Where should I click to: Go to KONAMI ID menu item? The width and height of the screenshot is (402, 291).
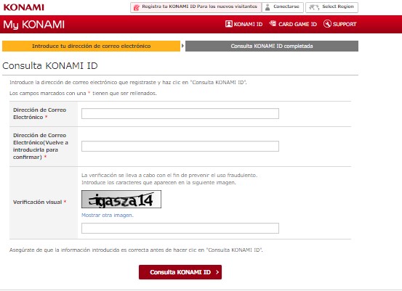click(244, 24)
